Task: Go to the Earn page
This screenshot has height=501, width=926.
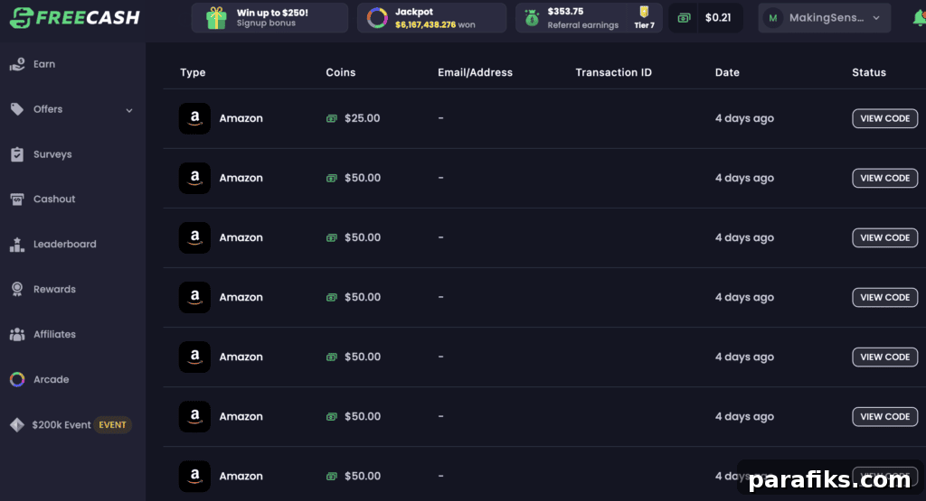Action: click(44, 64)
